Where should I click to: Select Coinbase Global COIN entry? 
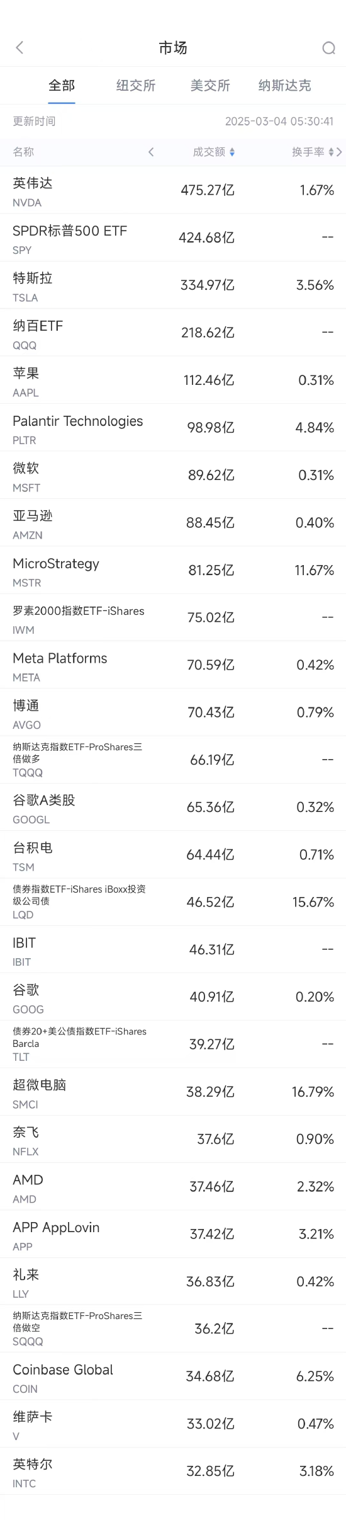pos(173,1376)
